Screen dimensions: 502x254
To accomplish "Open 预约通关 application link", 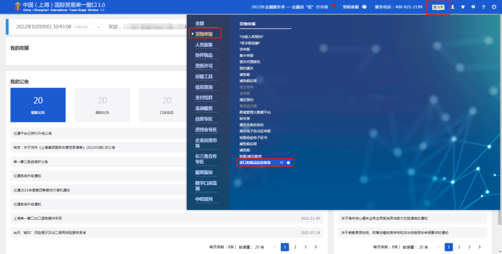I will pyautogui.click(x=246, y=68).
